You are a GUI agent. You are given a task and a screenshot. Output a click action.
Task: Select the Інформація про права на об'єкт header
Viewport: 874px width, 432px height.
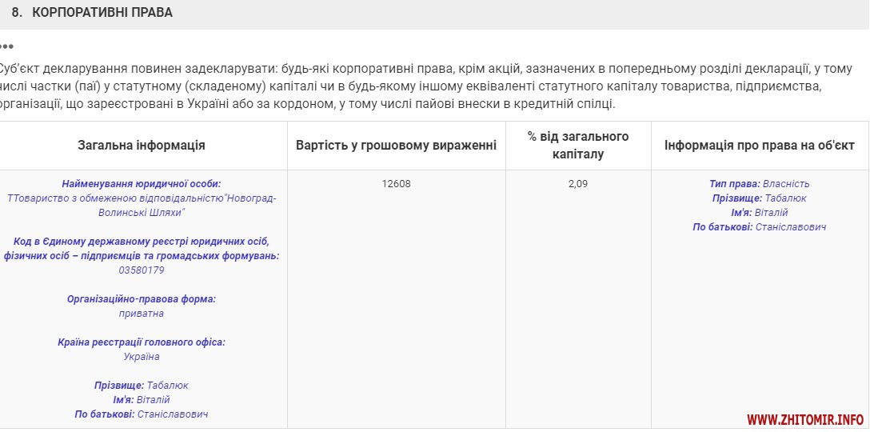click(x=759, y=146)
